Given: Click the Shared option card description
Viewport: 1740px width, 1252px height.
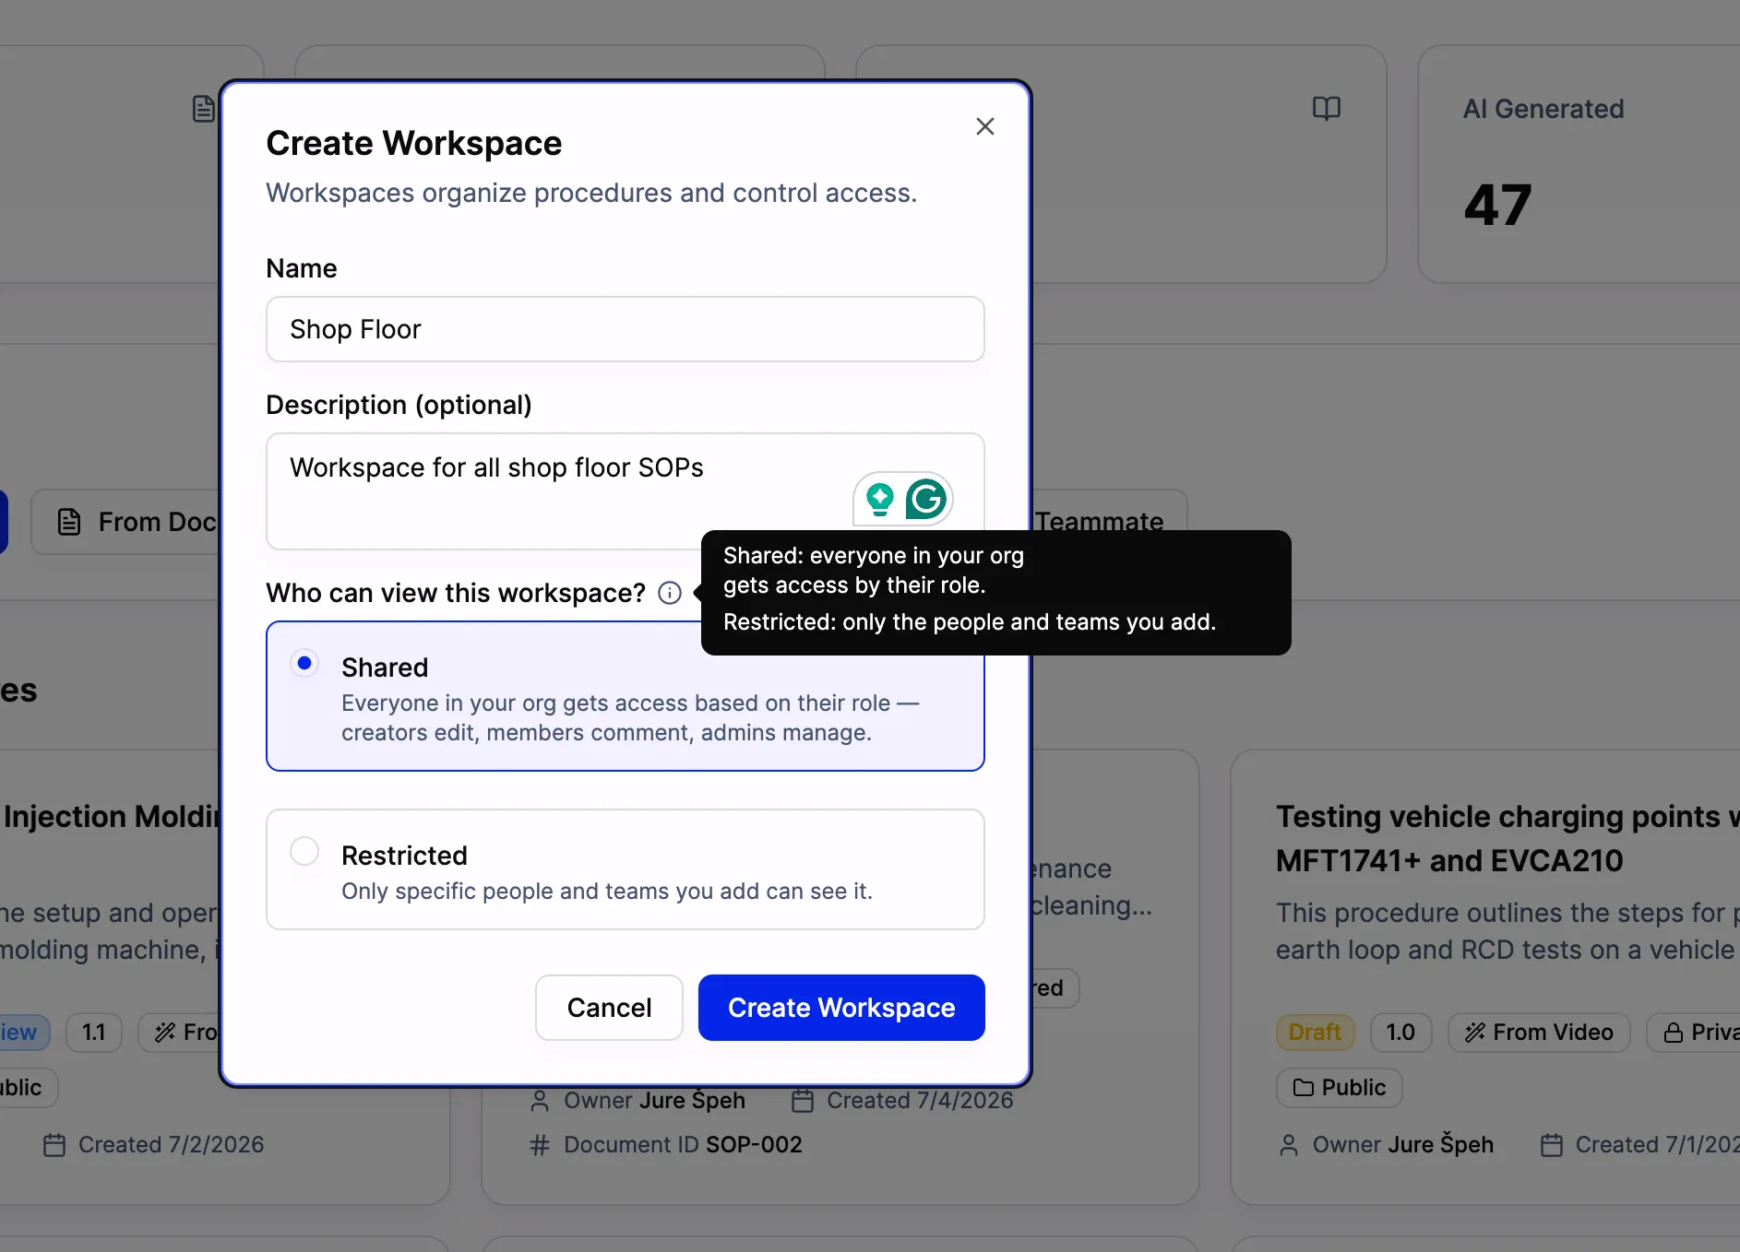Looking at the screenshot, I should pos(630,717).
